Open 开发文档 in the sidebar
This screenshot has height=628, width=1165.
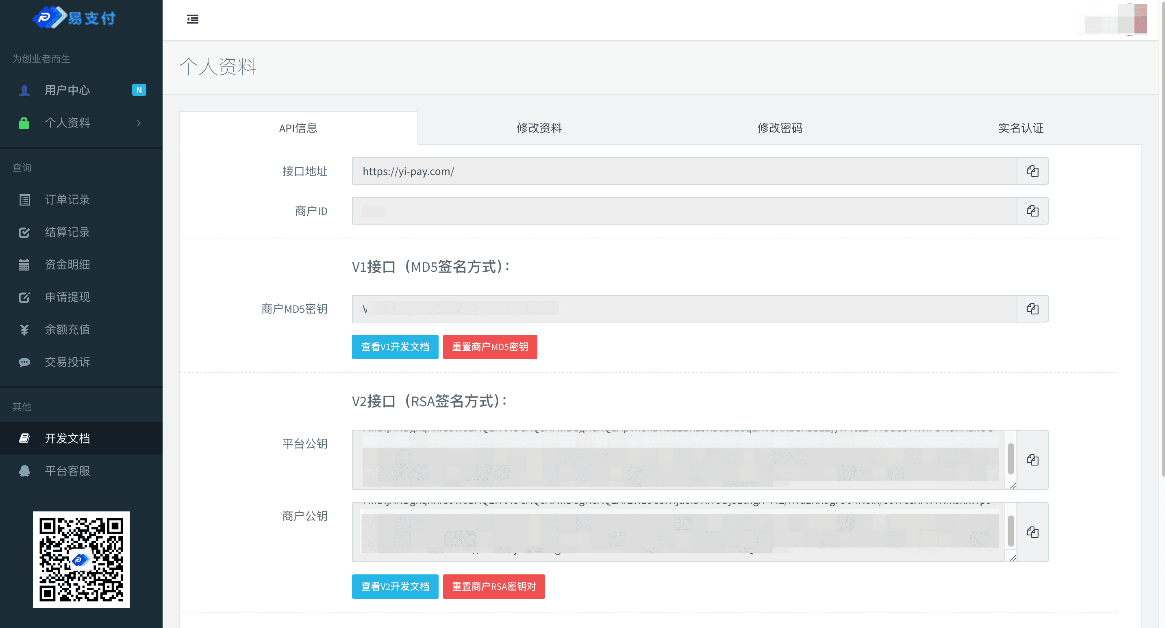point(81,438)
